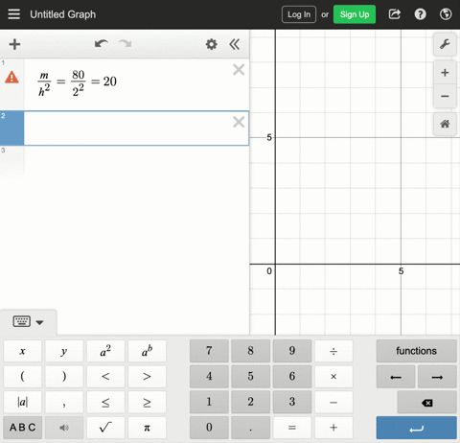Image resolution: width=460 pixels, height=443 pixels.
Task: Tap the less-than key
Action: [x=105, y=377]
